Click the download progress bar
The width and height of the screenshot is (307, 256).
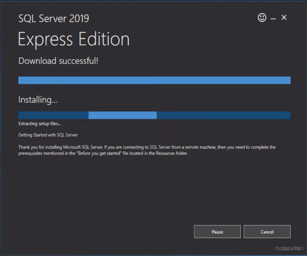pos(154,80)
